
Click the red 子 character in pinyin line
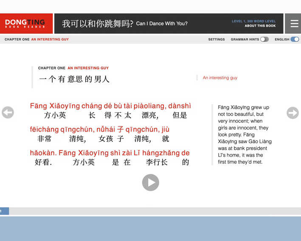click(120, 129)
